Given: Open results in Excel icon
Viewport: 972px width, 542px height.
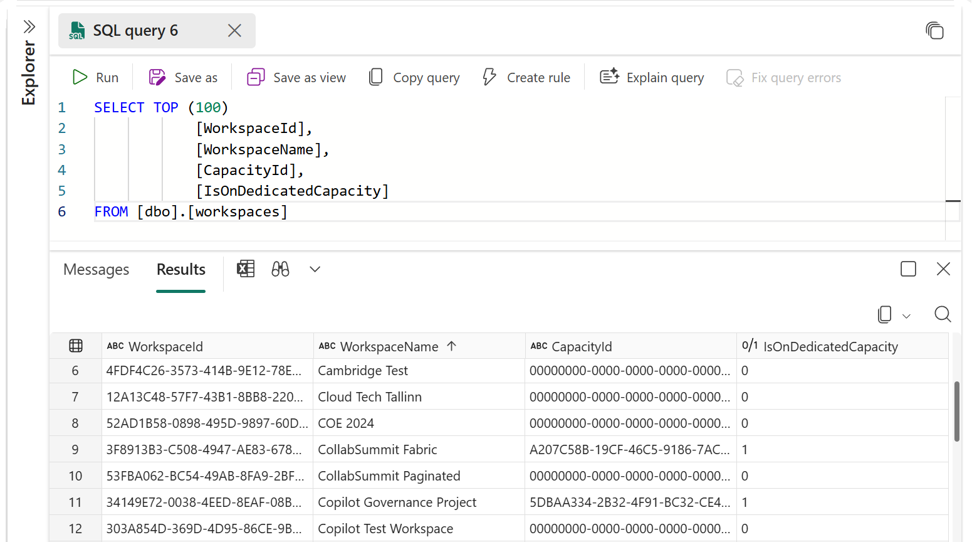Looking at the screenshot, I should pyautogui.click(x=246, y=269).
